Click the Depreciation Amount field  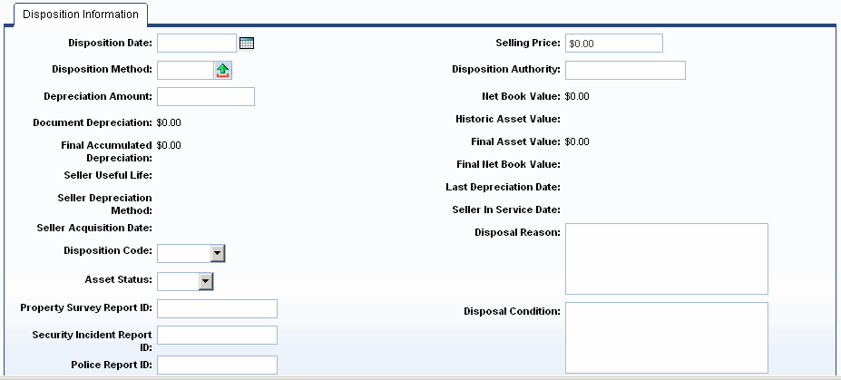[205, 96]
